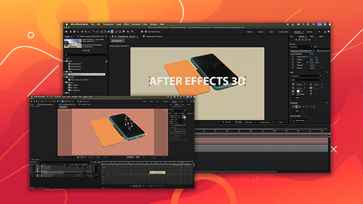Click Reset link in Layer Transform section
The image size is (363, 204).
click(311, 54)
